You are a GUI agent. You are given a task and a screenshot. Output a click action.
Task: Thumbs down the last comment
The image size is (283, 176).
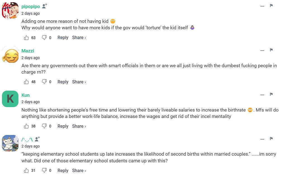[x=44, y=170]
